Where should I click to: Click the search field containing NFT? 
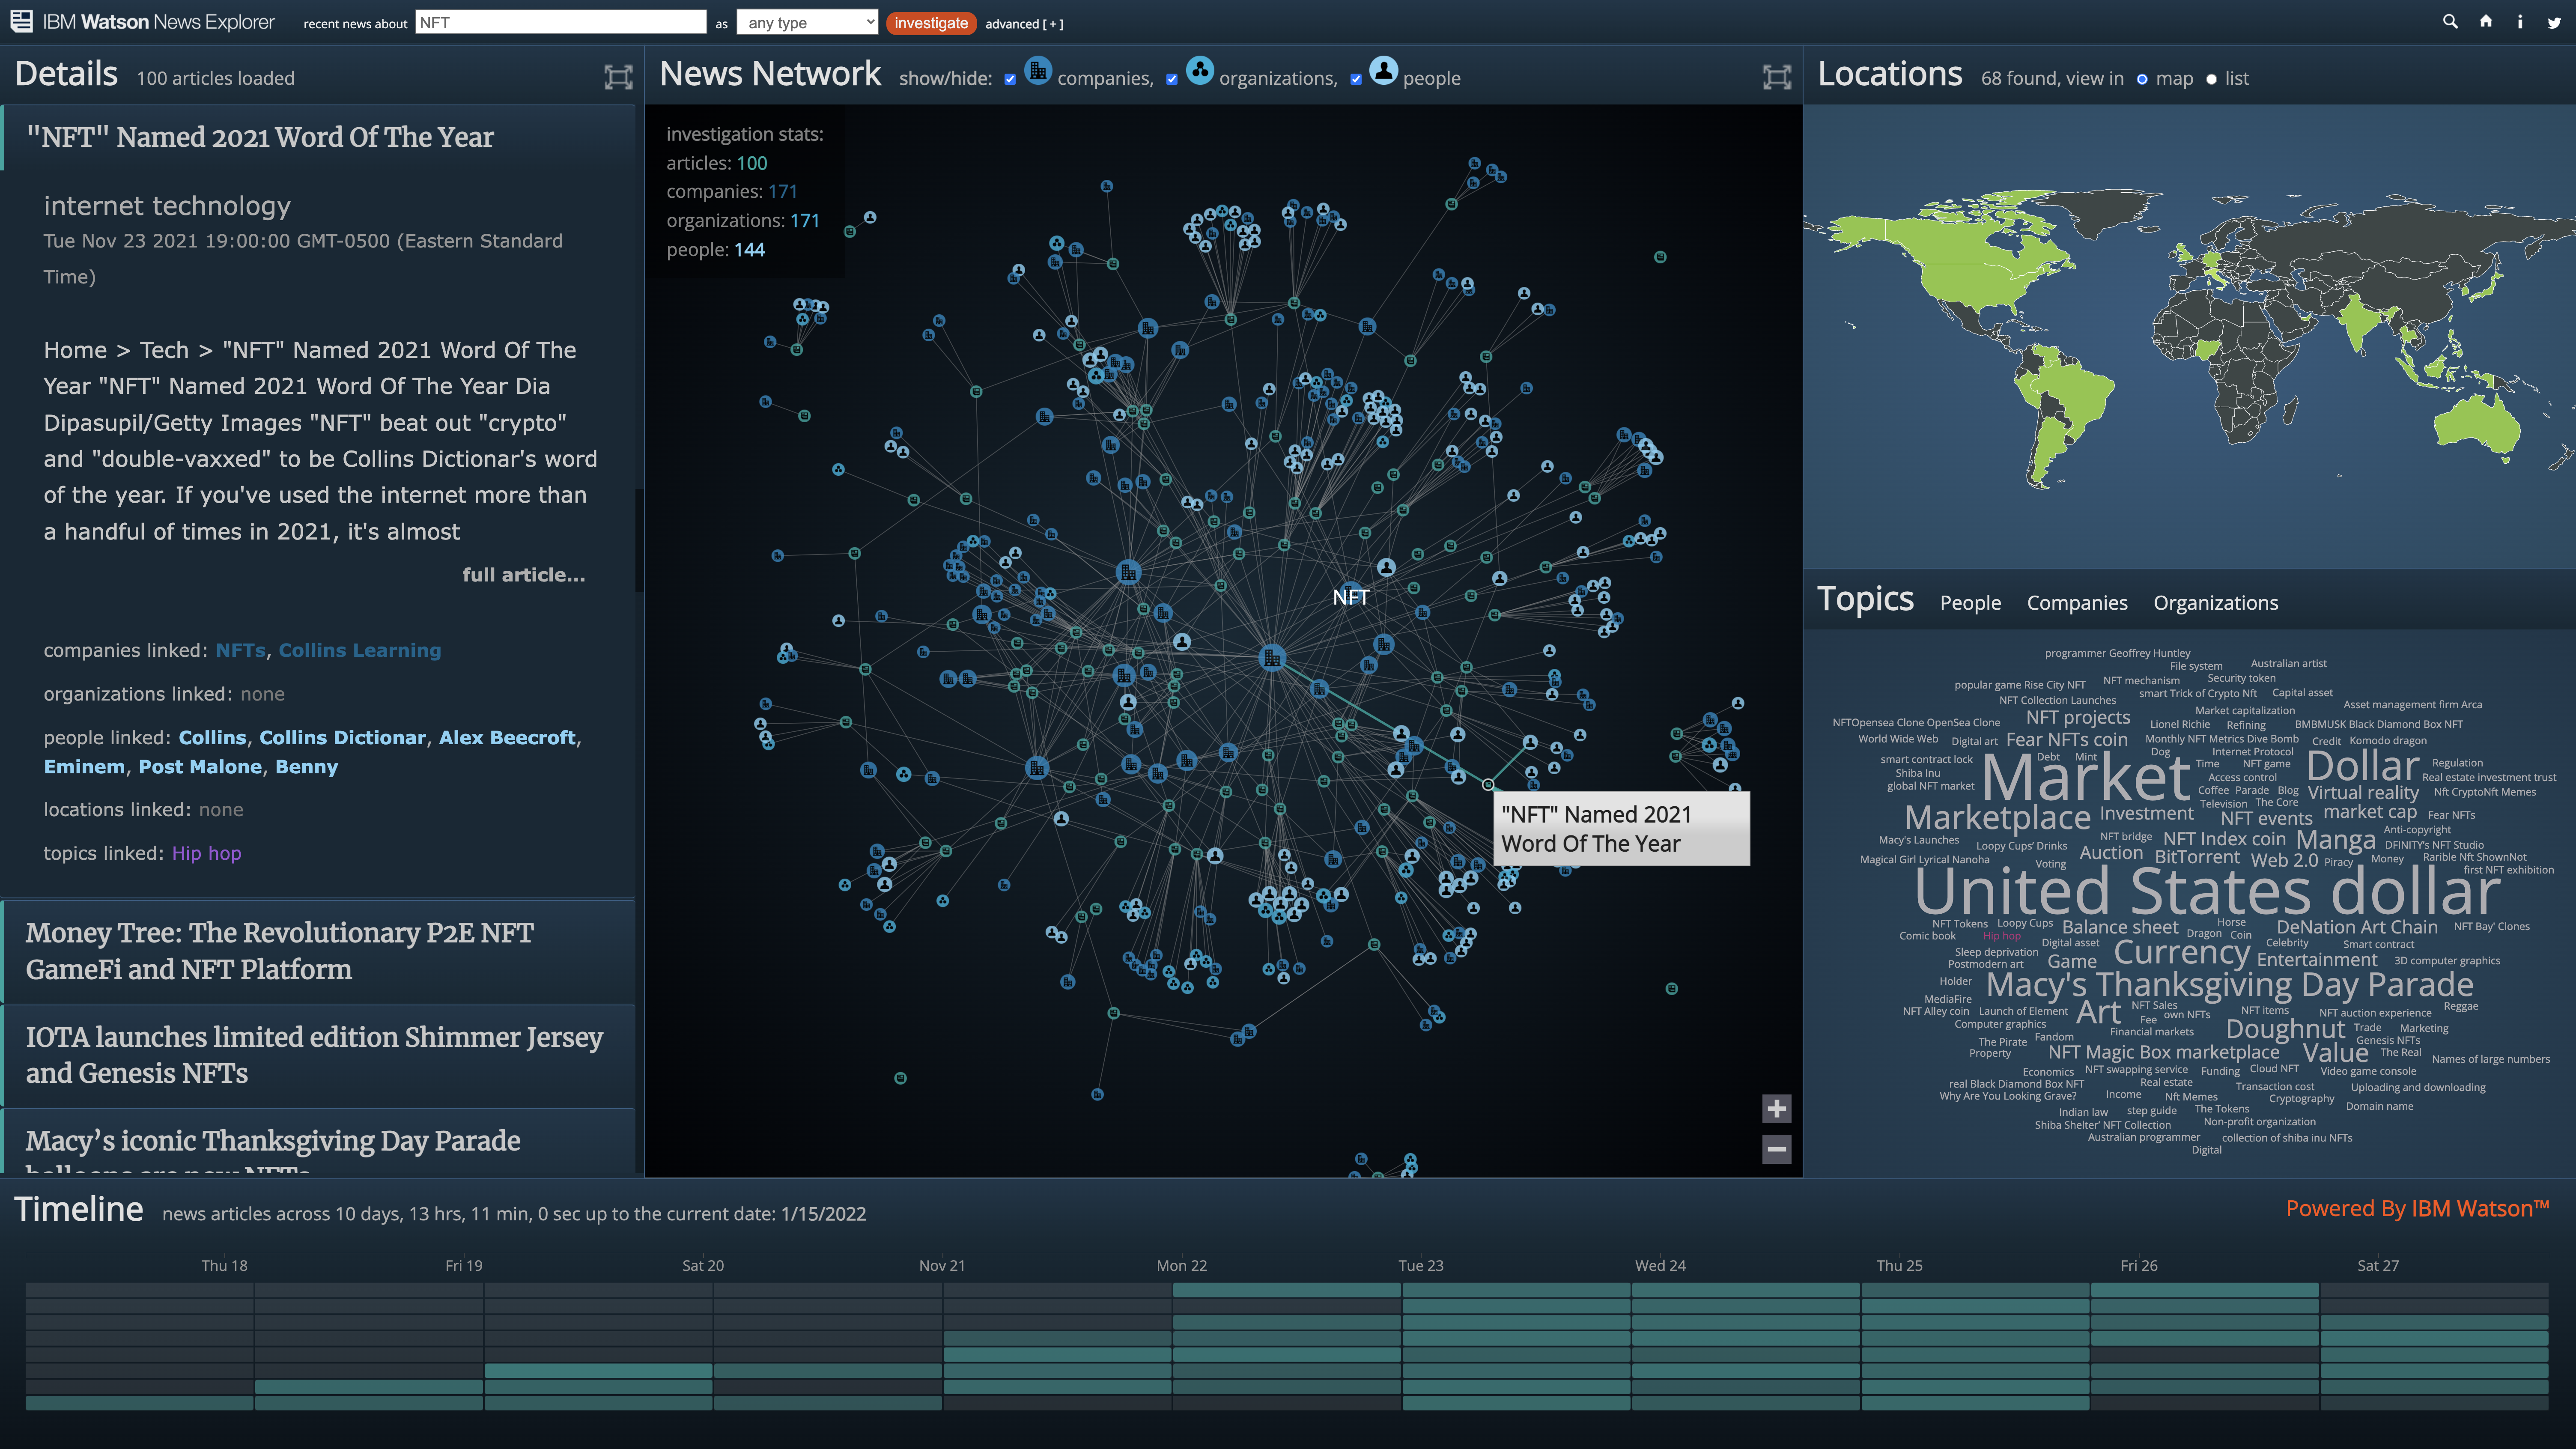point(560,22)
